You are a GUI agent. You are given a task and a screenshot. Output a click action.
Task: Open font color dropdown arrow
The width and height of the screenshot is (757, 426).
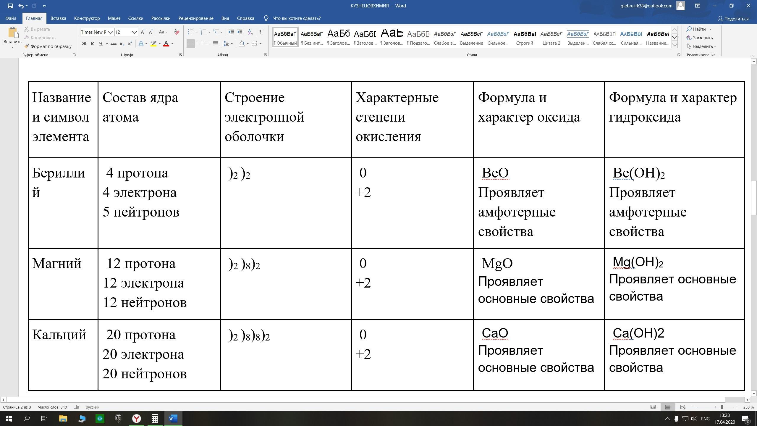(x=172, y=43)
